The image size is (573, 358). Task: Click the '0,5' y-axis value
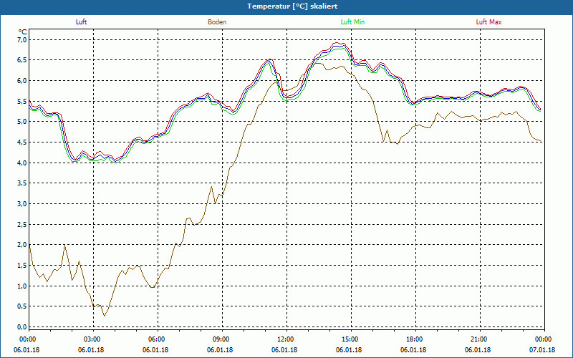point(22,306)
